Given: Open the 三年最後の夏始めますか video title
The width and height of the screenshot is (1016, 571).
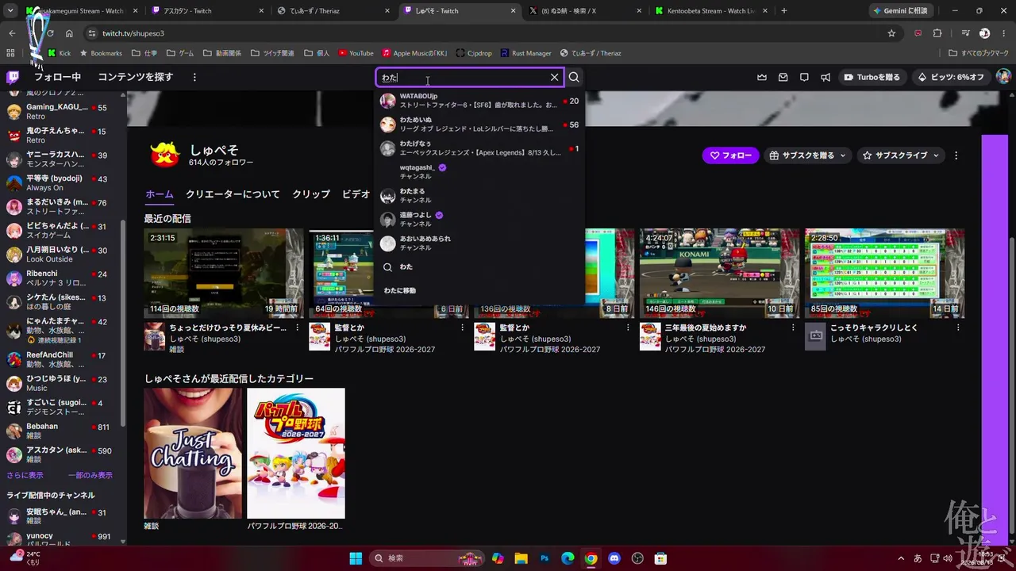Looking at the screenshot, I should click(x=706, y=328).
